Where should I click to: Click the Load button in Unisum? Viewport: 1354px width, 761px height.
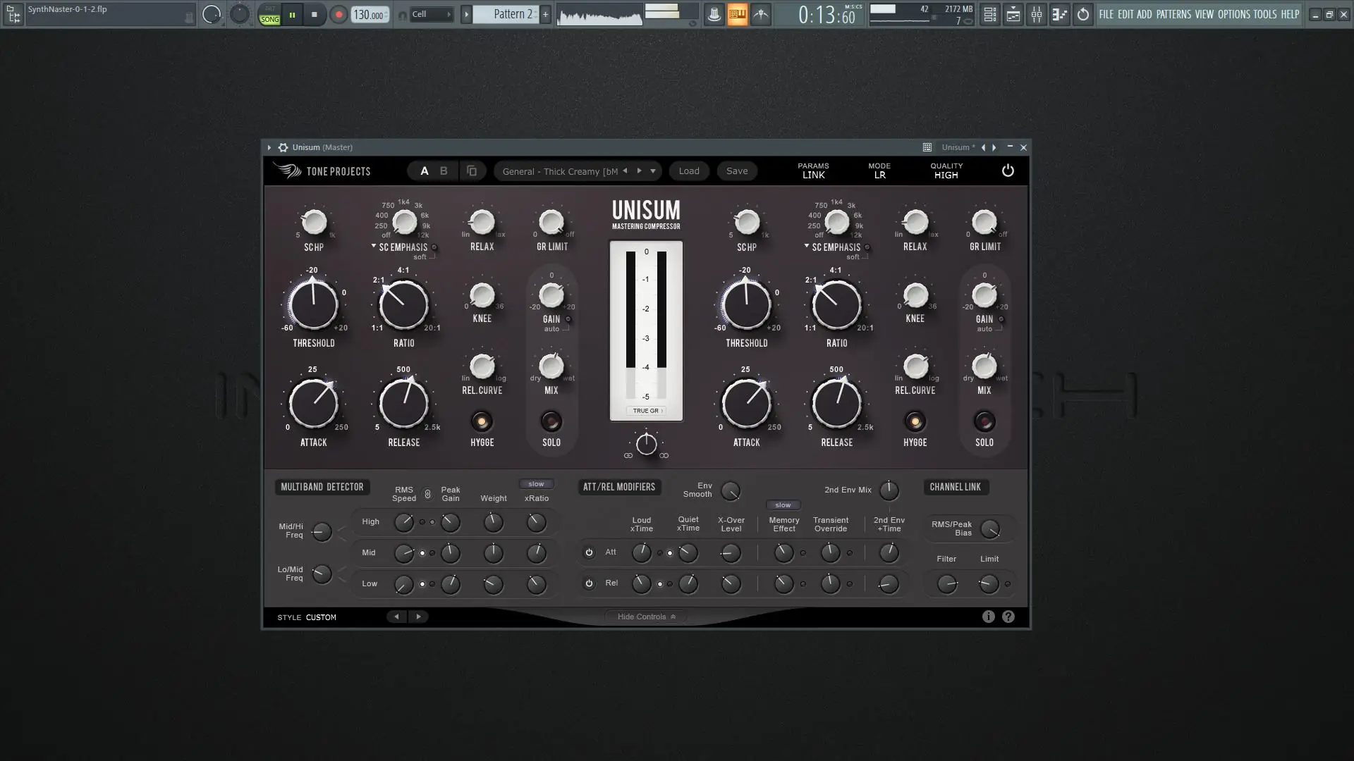point(689,171)
